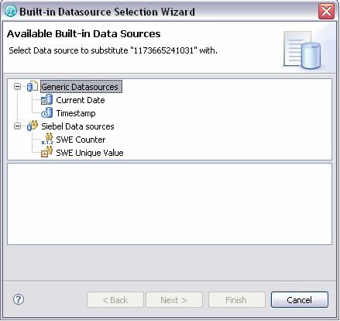
Task: Click the SWE Counter icon
Action: tap(47, 139)
